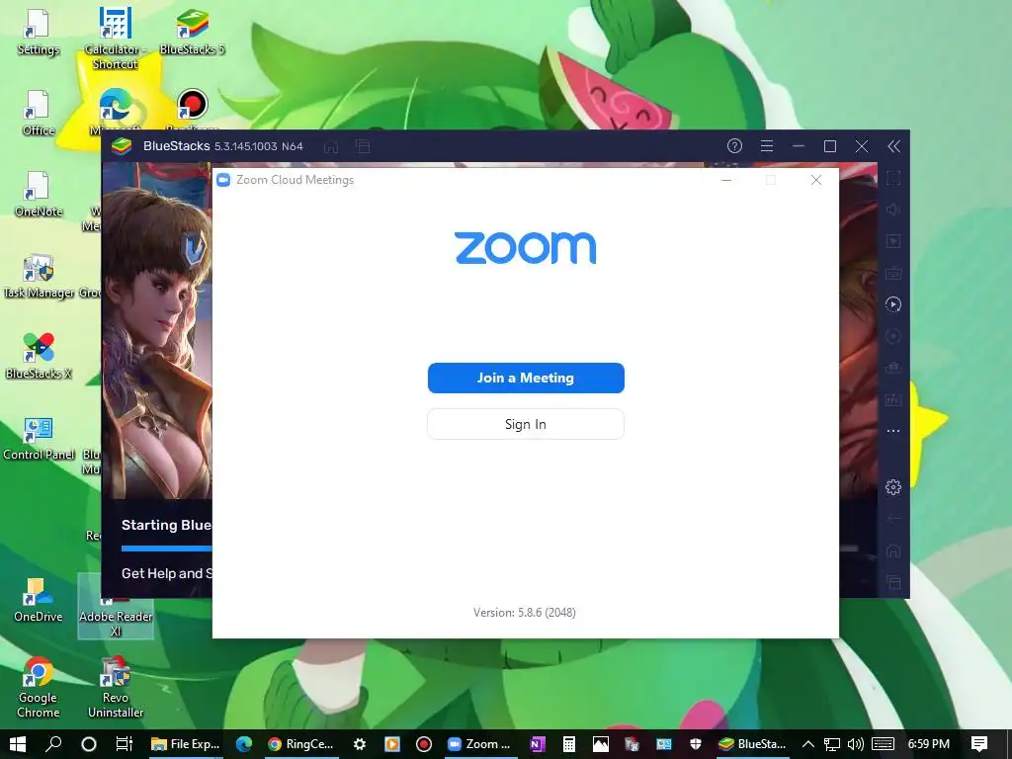Select the OneDrive desktop icon
This screenshot has height=759, width=1012.
(x=39, y=600)
